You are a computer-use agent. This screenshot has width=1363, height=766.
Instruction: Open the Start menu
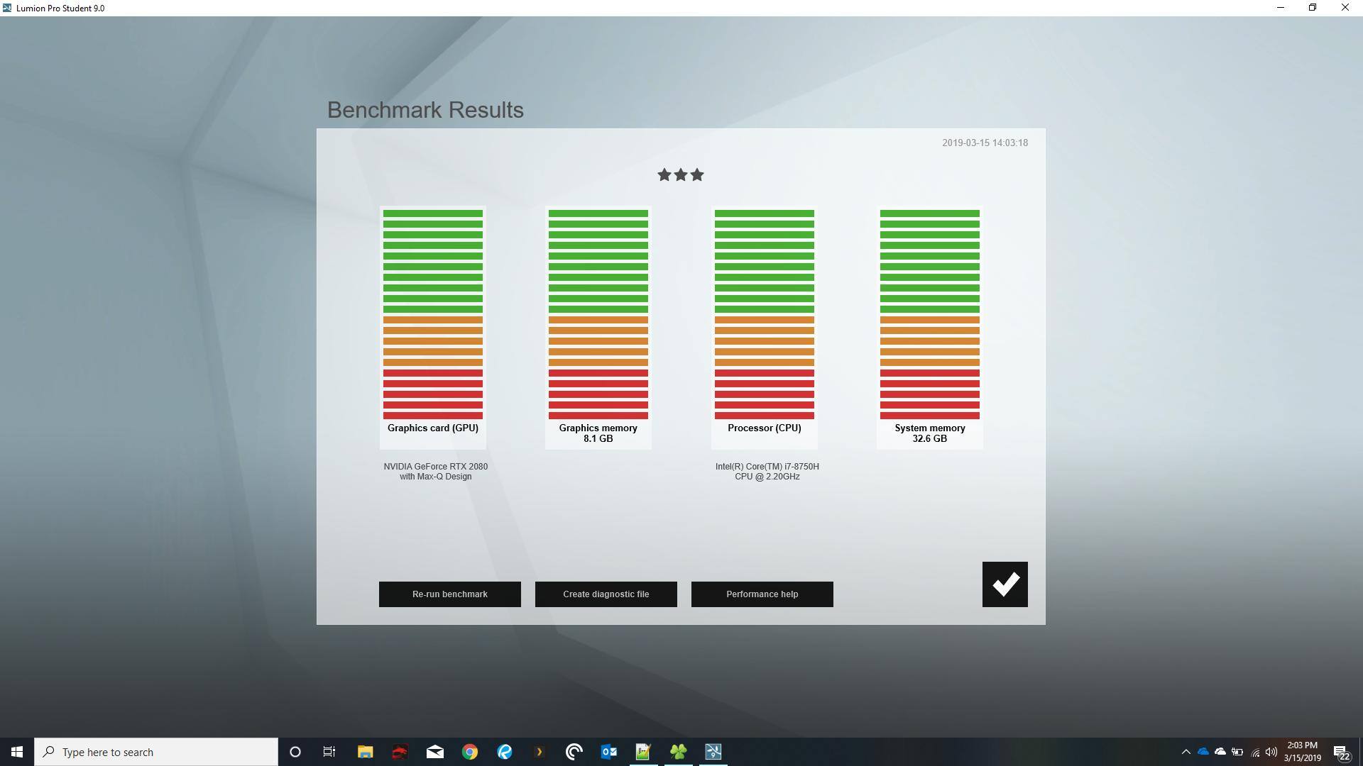tap(16, 752)
